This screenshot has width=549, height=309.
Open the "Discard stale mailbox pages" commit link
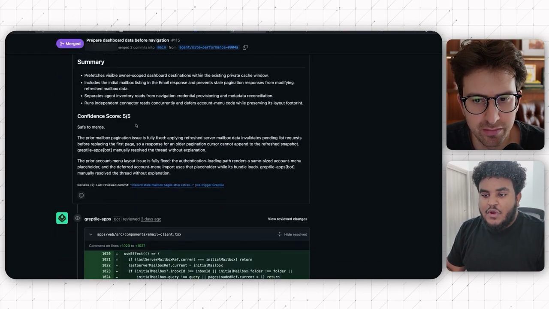[x=162, y=185]
